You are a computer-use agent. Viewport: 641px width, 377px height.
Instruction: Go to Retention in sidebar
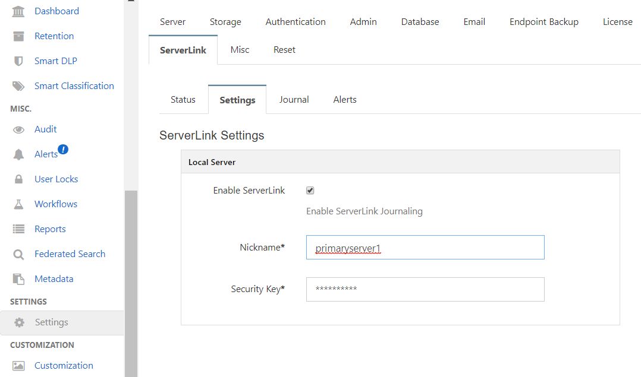tap(54, 36)
